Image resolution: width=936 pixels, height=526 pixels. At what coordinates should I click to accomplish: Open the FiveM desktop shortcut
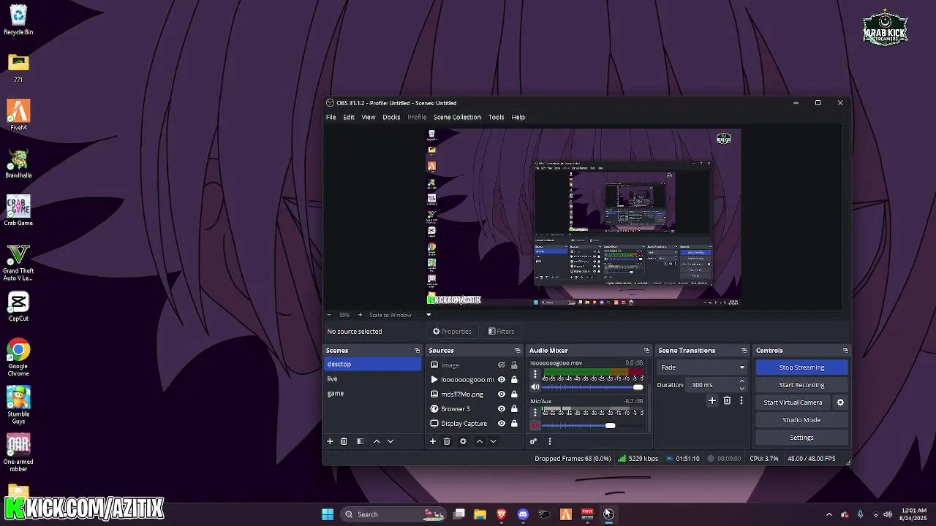click(18, 115)
